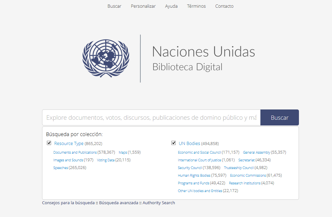This screenshot has height=217, width=332.
Task: Open the Ayuda menu item
Action: pos(171,6)
